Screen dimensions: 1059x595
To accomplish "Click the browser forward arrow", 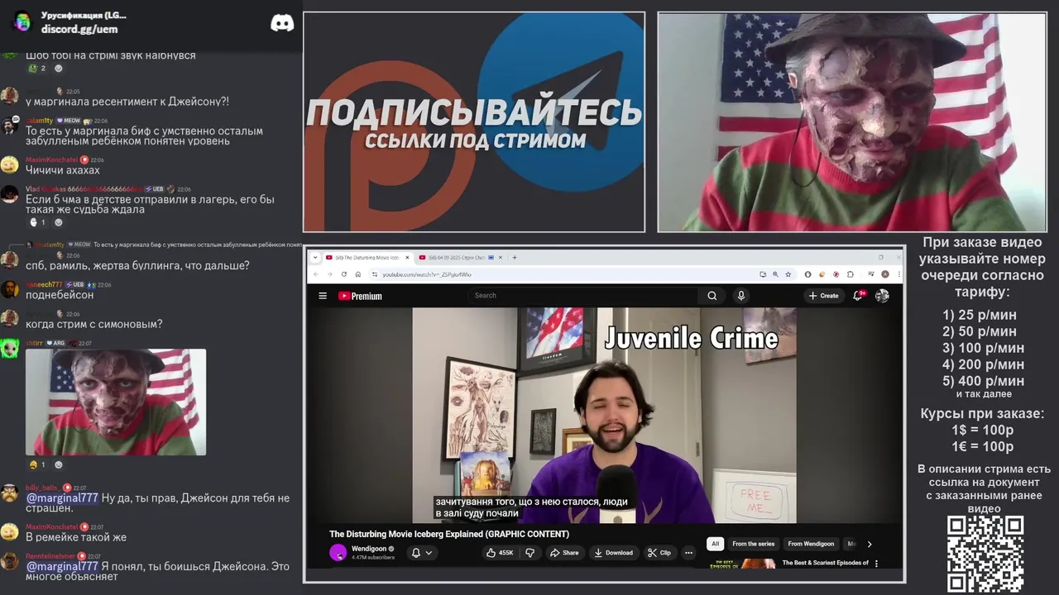I will click(x=329, y=274).
